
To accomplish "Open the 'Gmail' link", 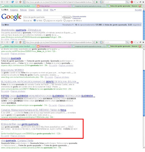I will (x=46, y=10).
